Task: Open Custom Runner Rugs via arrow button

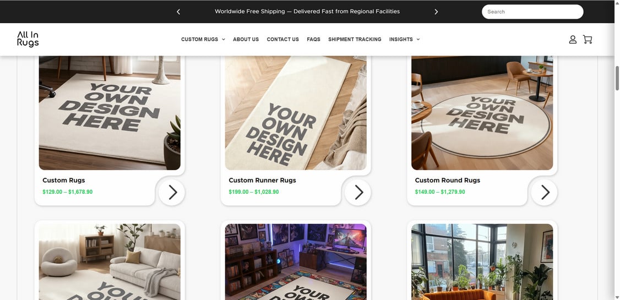Action: 358,192
